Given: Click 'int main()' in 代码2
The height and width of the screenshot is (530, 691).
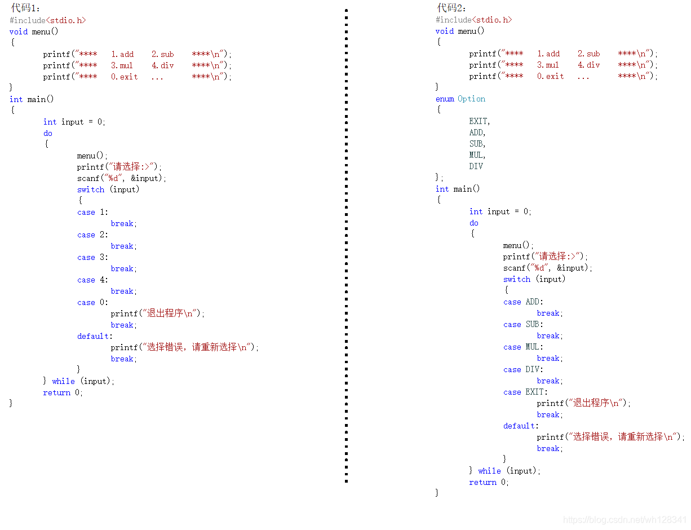Looking at the screenshot, I should (458, 189).
